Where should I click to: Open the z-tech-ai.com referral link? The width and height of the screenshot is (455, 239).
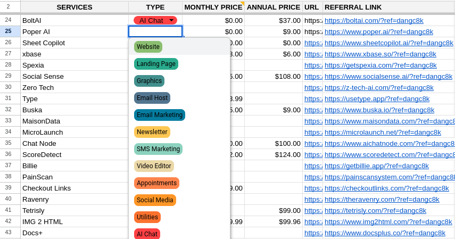pos(379,88)
